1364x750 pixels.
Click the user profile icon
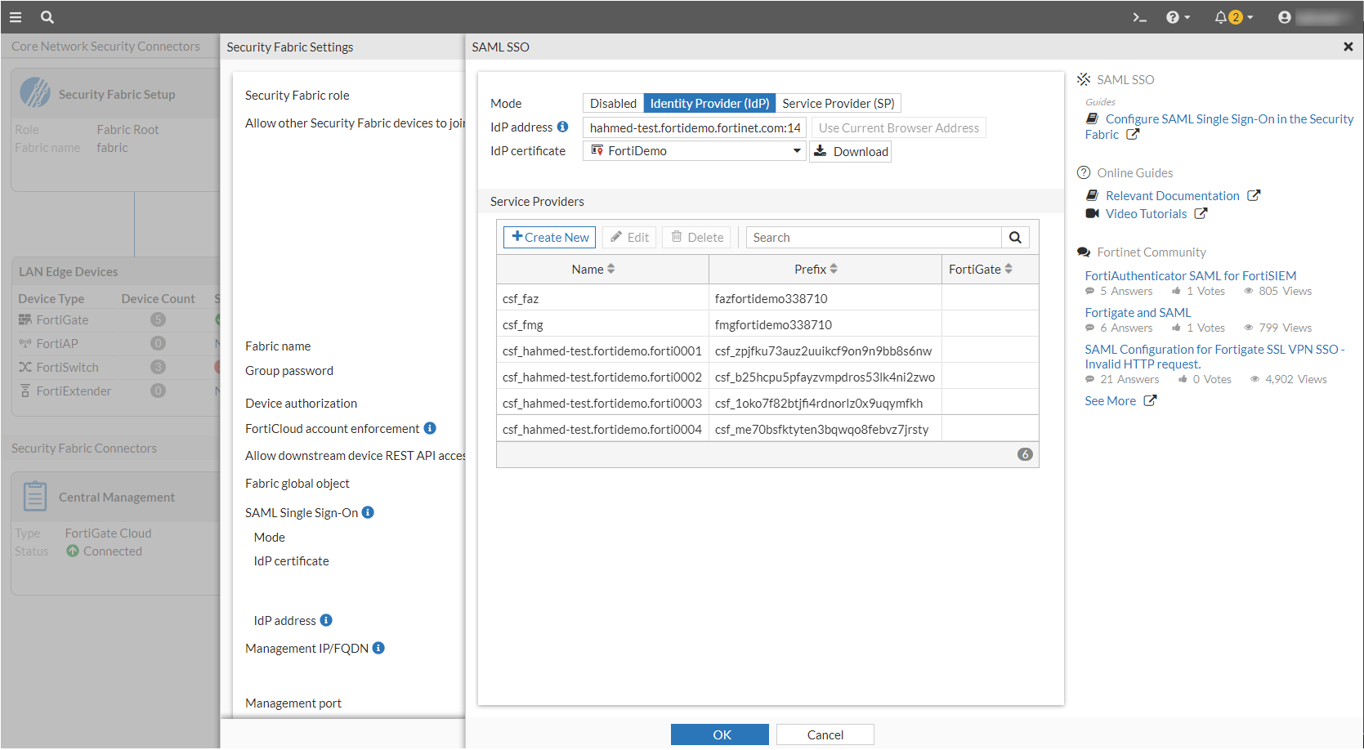pos(1283,16)
